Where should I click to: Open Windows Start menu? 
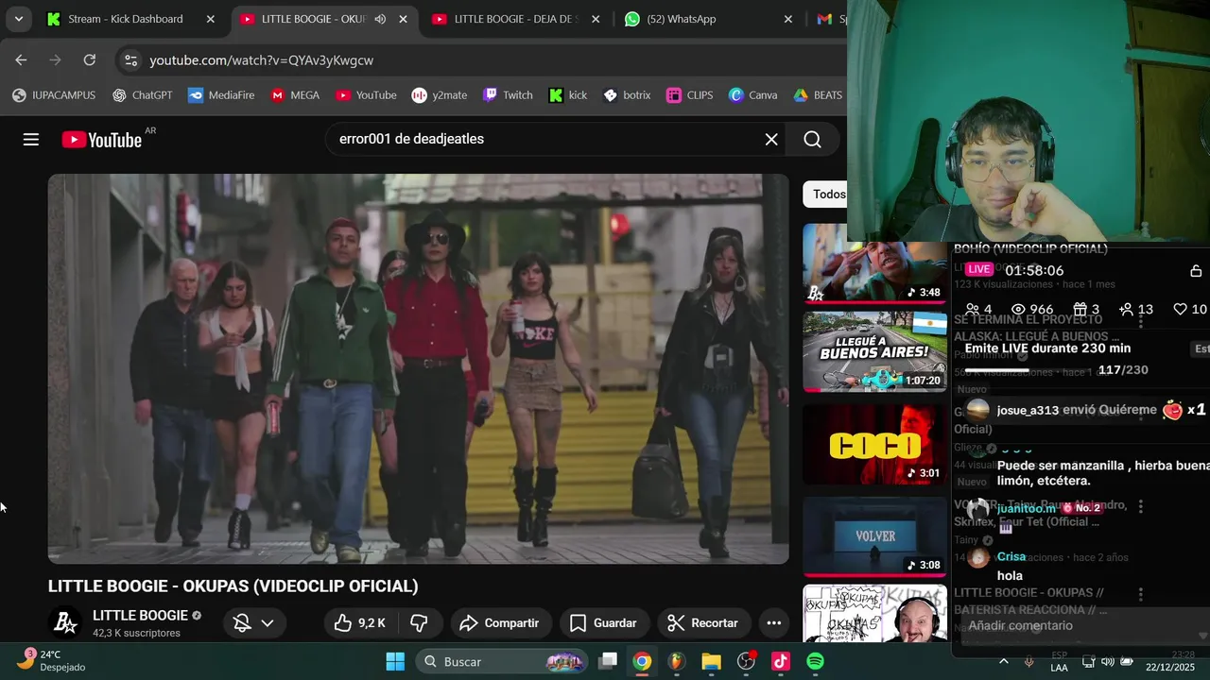tap(395, 661)
